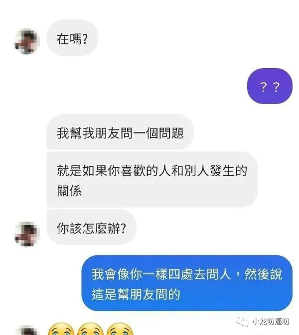Tap the sender avatar beside 你該怎麼辦?
Screen dimensions: 299x335
pyautogui.click(x=27, y=234)
